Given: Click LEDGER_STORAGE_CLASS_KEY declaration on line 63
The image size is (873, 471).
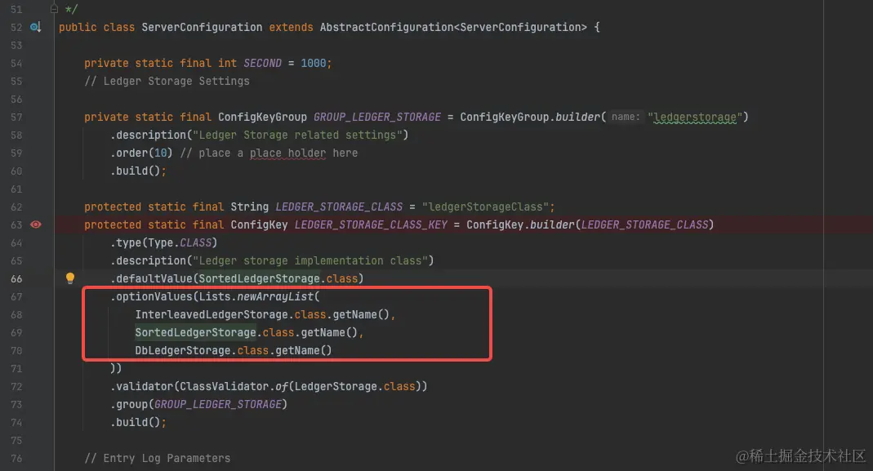Looking at the screenshot, I should 371,224.
